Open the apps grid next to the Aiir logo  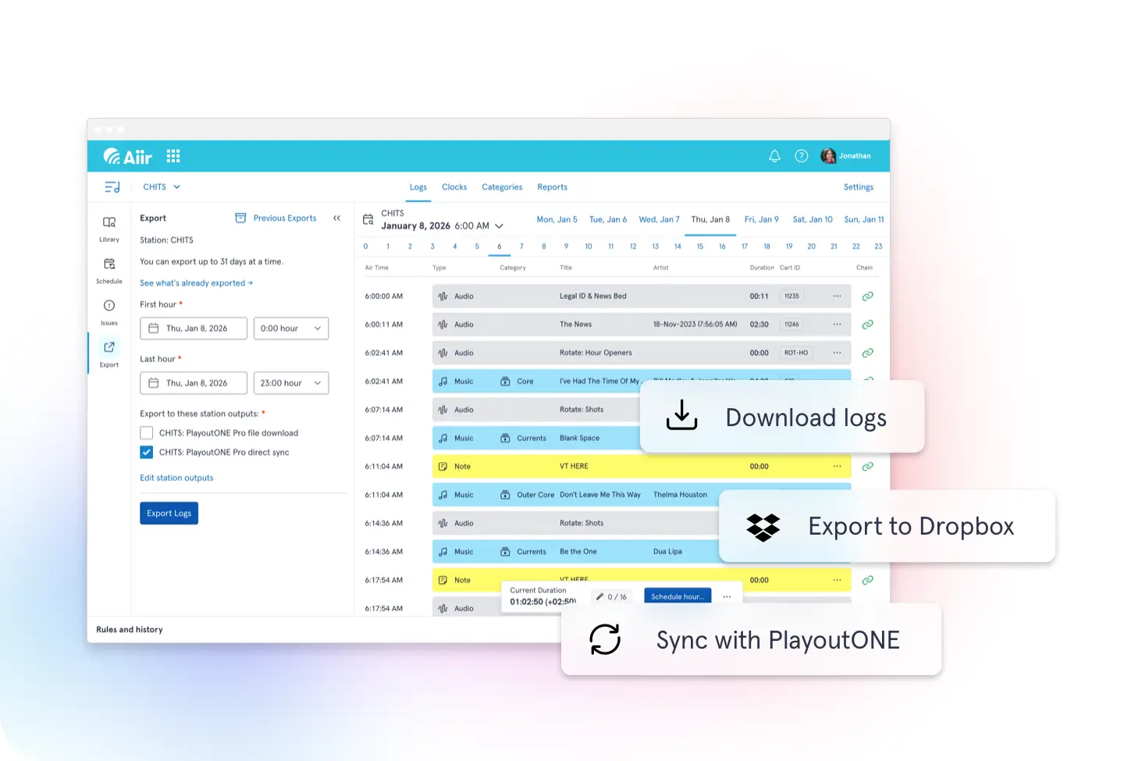coord(173,155)
